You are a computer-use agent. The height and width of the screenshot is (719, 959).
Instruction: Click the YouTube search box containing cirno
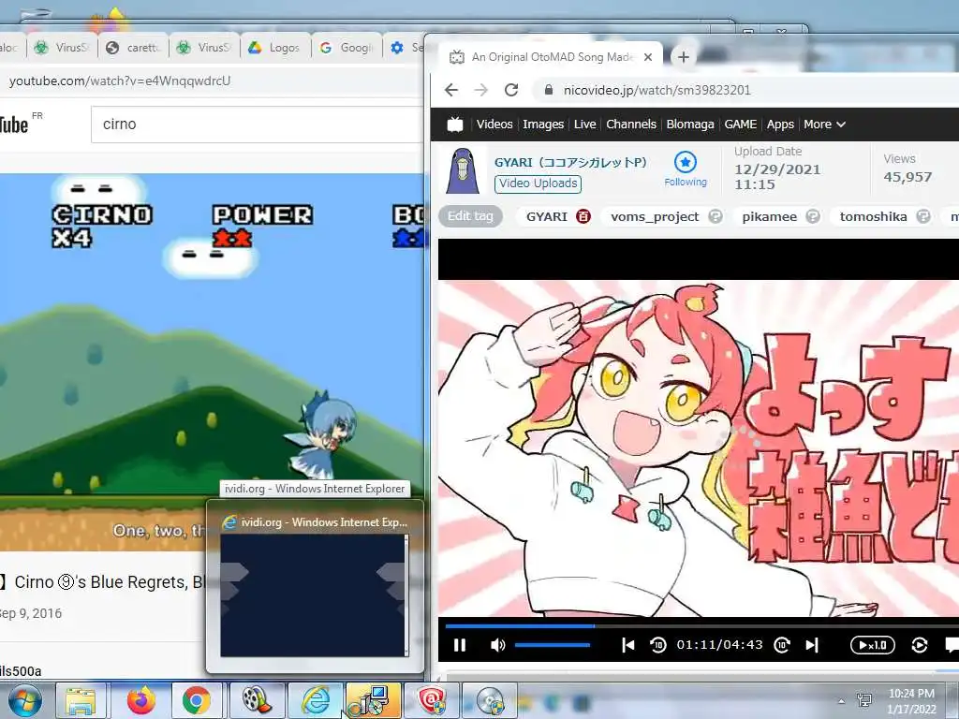[x=257, y=125]
